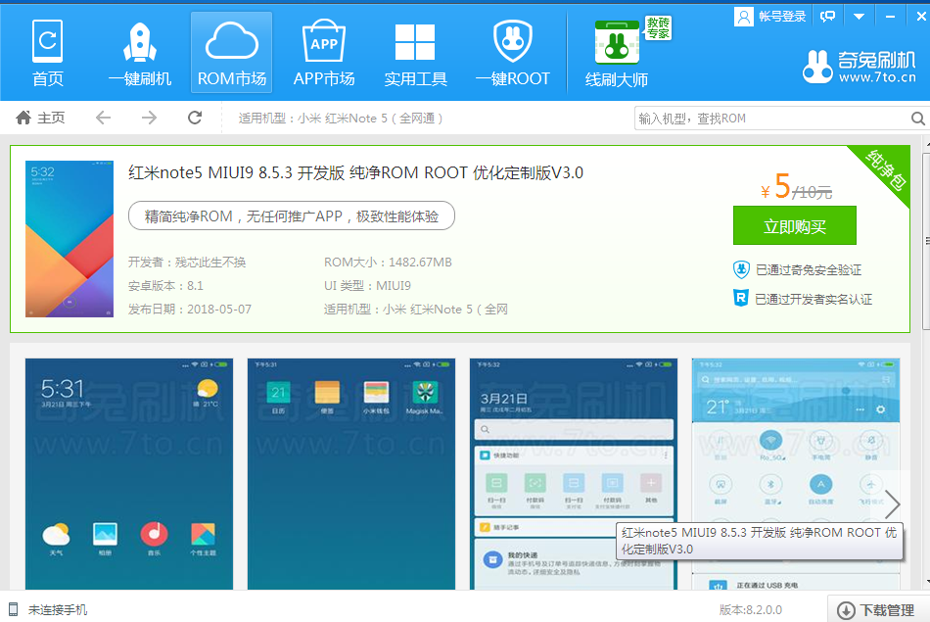Open the feedback speech bubble icon
Screen dimensions: 930x622
[x=827, y=17]
